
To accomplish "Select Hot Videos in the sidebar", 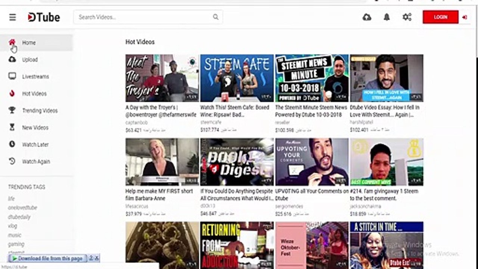I will (x=36, y=93).
